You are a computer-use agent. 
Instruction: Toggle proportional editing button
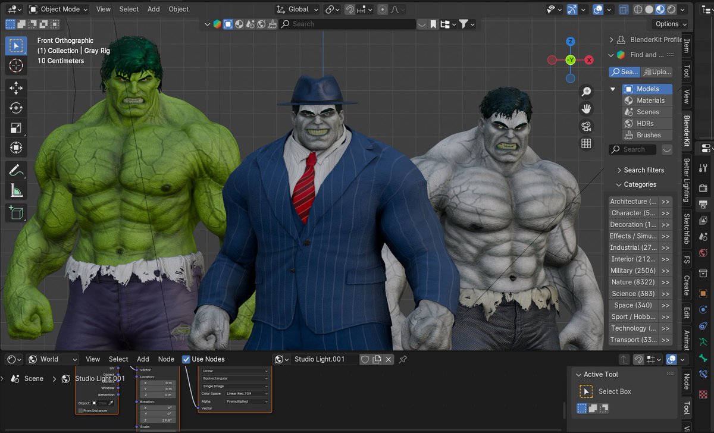pyautogui.click(x=382, y=10)
